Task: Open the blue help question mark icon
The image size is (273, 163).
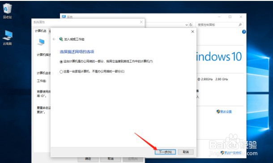Action: point(244,32)
